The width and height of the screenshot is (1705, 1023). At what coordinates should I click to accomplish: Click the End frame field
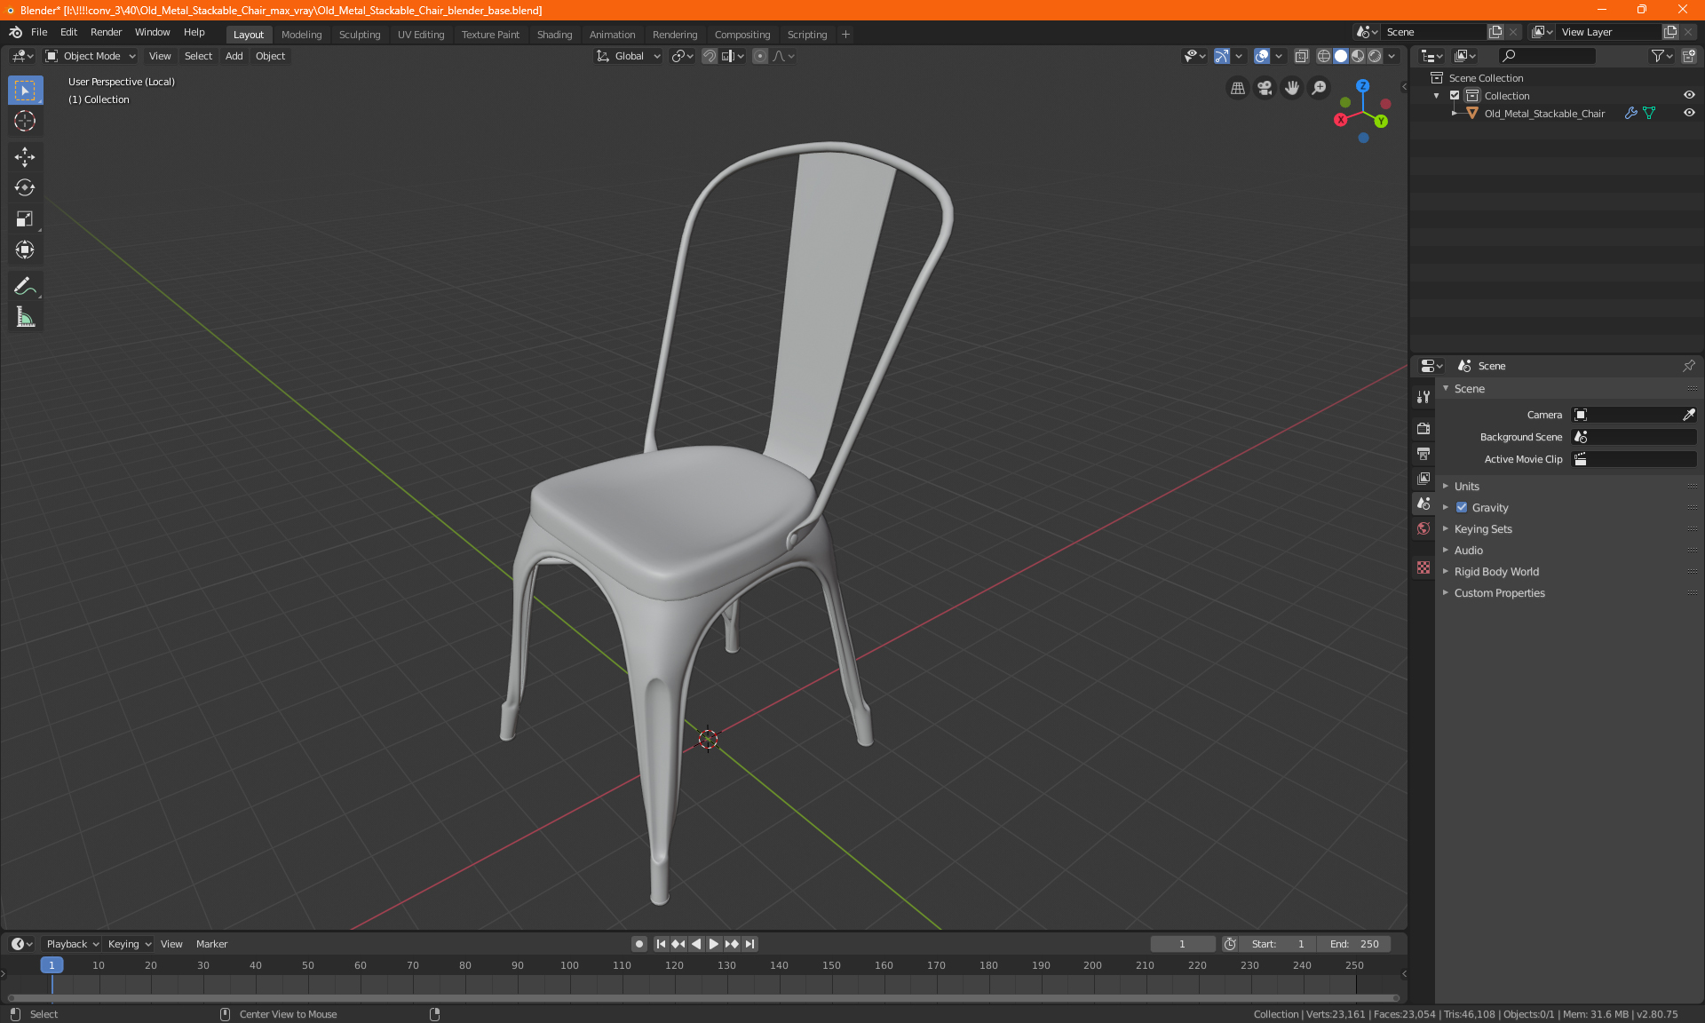tap(1354, 944)
